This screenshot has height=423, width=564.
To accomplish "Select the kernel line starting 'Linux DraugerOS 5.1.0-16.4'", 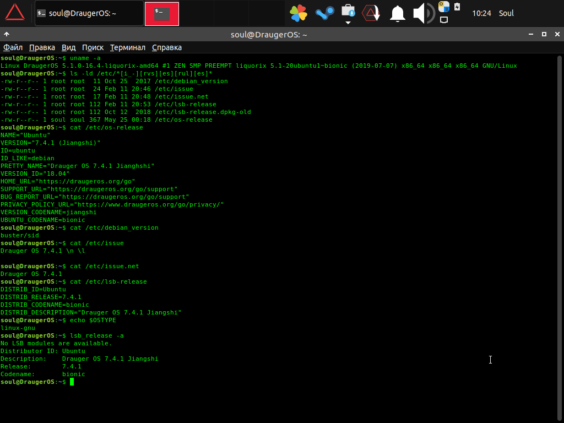I will (259, 66).
